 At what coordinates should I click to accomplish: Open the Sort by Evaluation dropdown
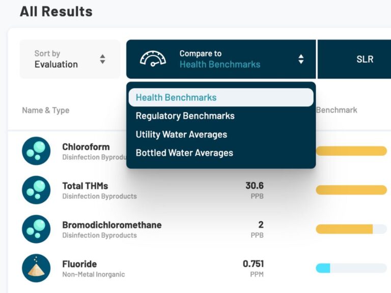point(70,59)
